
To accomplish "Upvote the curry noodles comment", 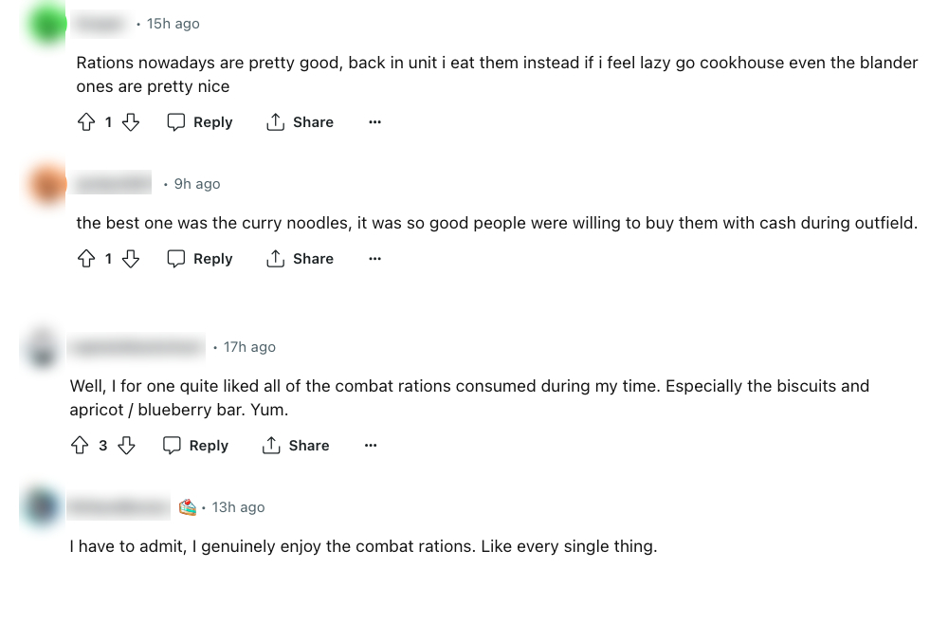I will pyautogui.click(x=86, y=259).
